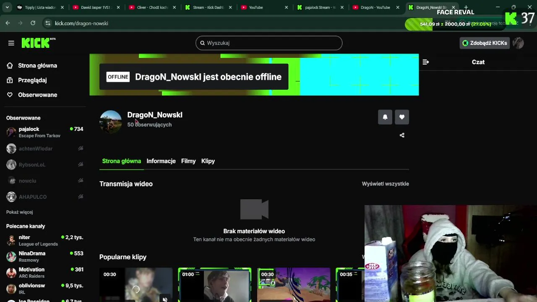Click '50 obserwujących' follower count

(149, 125)
